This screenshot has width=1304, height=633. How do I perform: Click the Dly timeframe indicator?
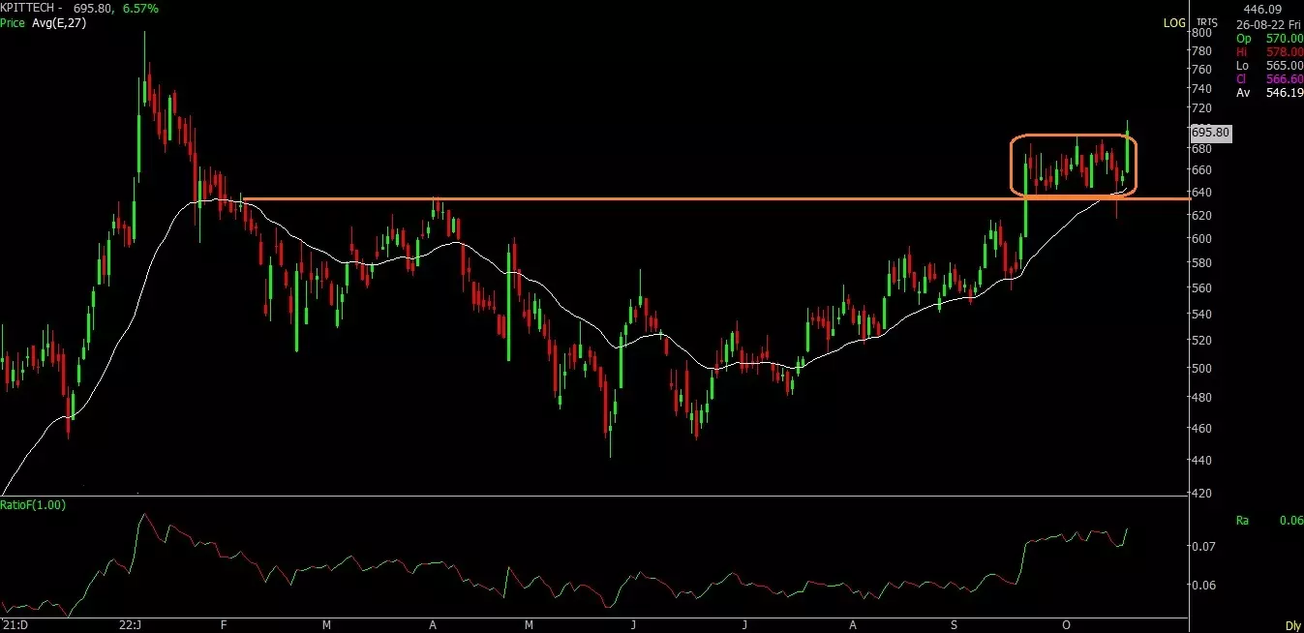1295,625
